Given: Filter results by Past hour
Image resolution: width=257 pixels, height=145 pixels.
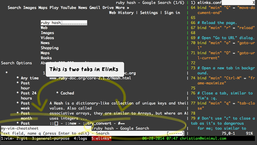Looking at the screenshot, I should pyautogui.click(x=25, y=86).
